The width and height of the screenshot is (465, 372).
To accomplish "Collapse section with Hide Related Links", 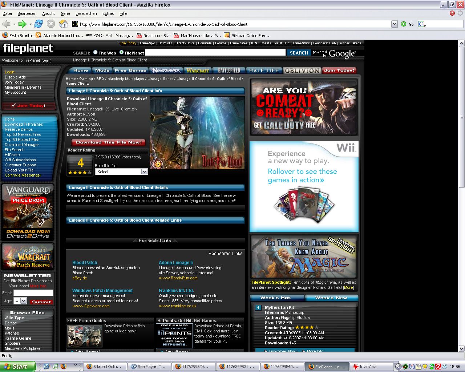I will [x=155, y=240].
